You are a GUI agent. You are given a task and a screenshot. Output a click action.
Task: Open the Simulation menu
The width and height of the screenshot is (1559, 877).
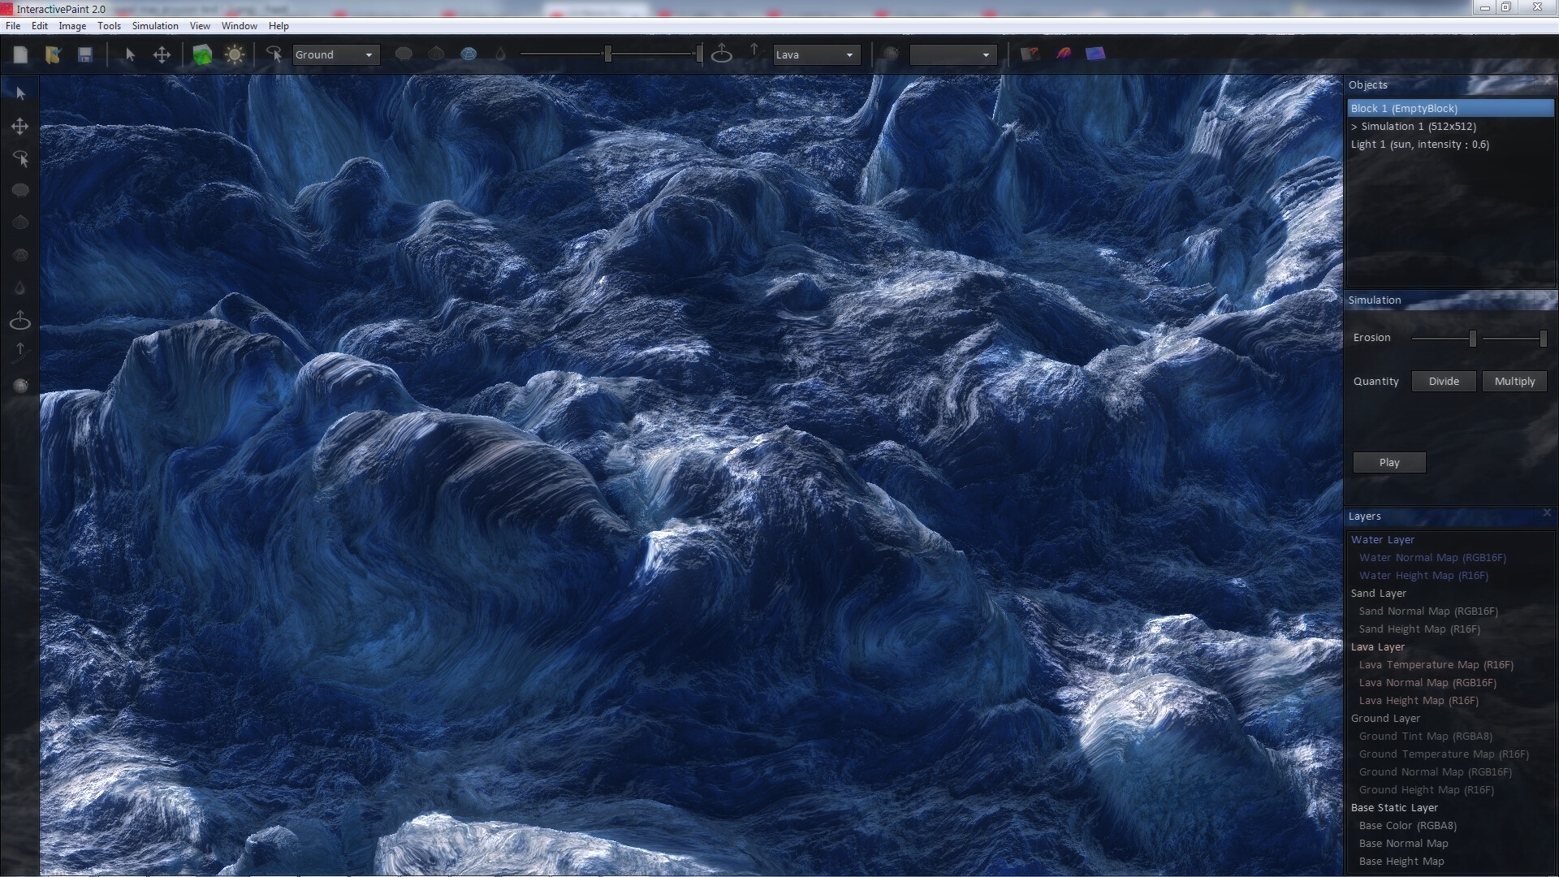point(155,25)
